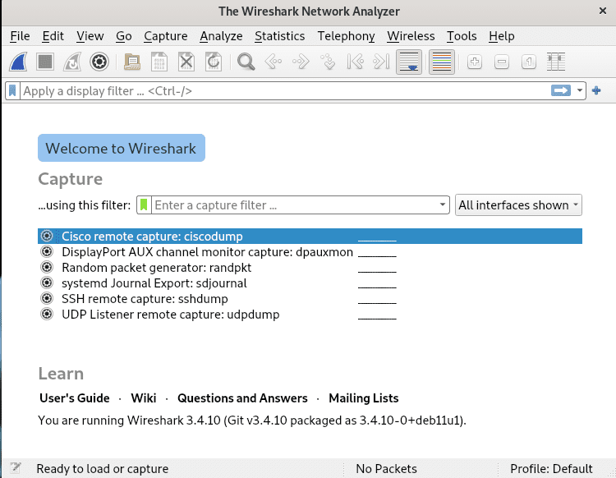The width and height of the screenshot is (616, 478).
Task: Open the Analyze menu
Action: coord(221,36)
